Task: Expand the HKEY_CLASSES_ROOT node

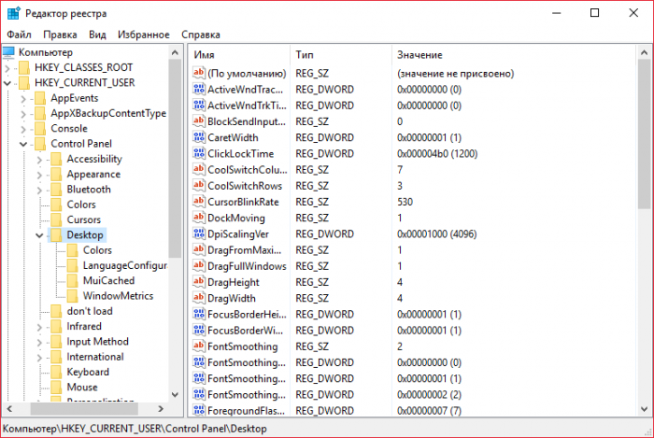Action: point(7,68)
